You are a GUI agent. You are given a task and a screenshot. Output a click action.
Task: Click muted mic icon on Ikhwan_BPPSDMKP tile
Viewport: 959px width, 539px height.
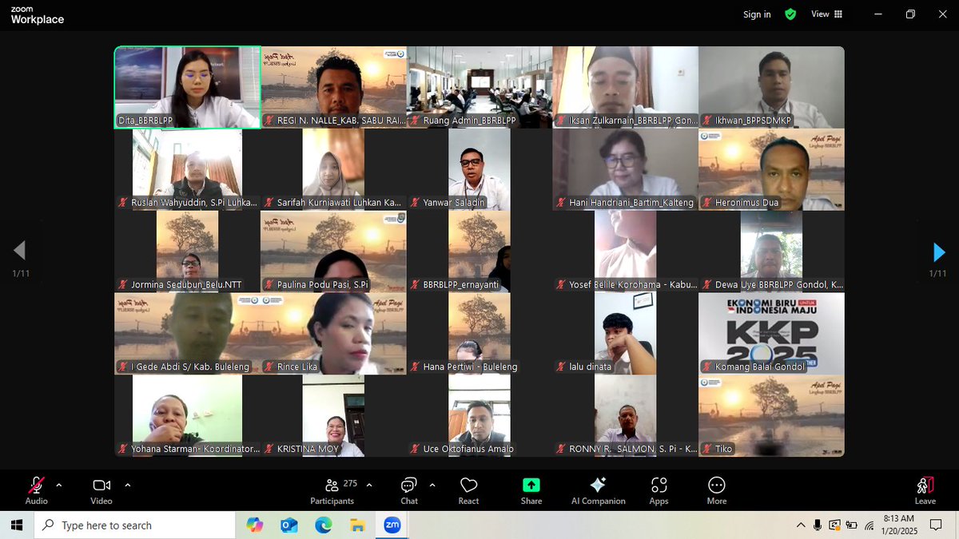(708, 121)
